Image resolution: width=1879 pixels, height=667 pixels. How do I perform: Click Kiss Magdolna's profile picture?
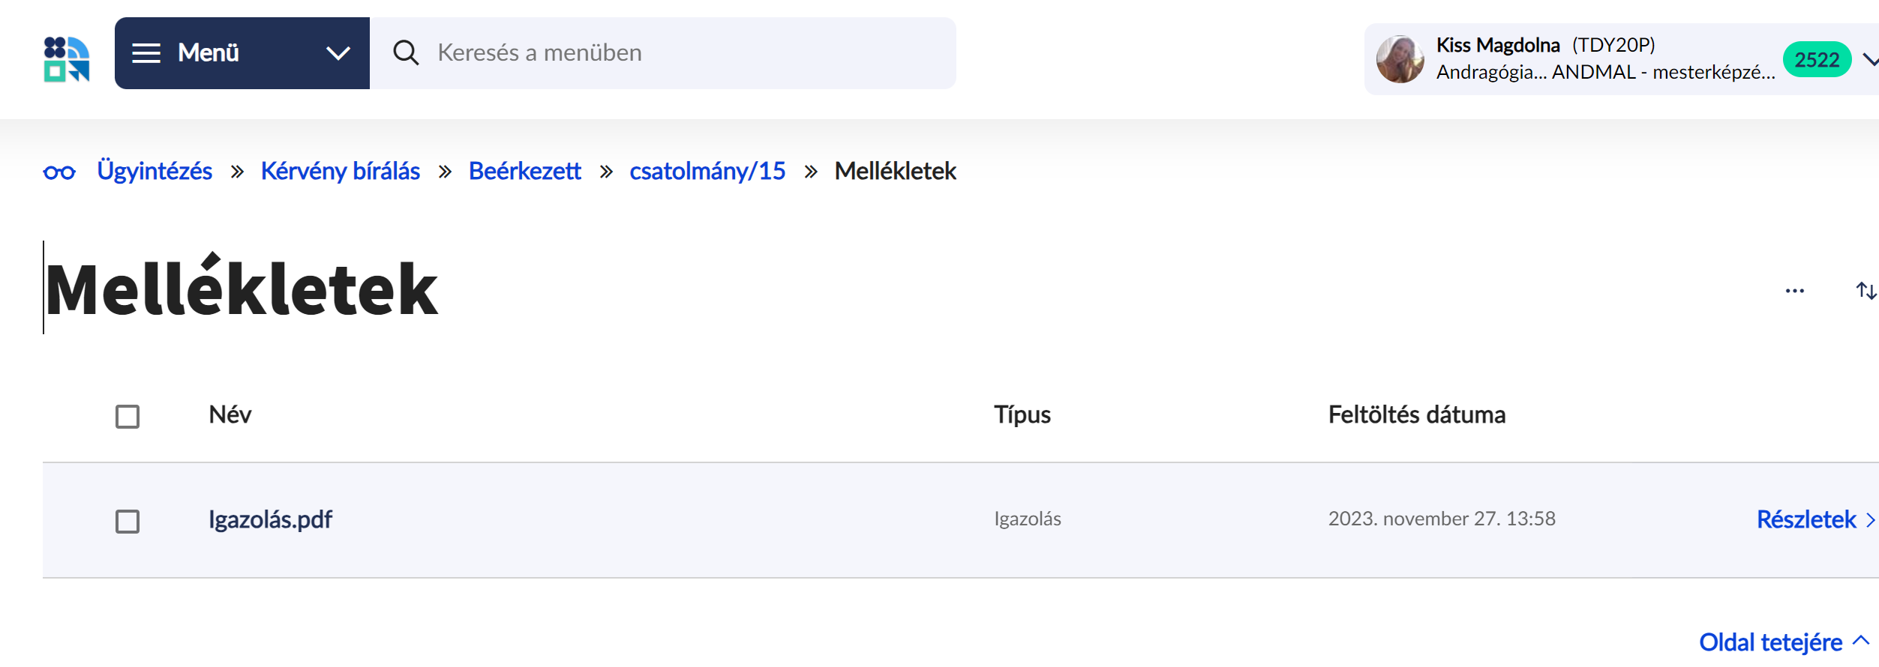pyautogui.click(x=1400, y=59)
